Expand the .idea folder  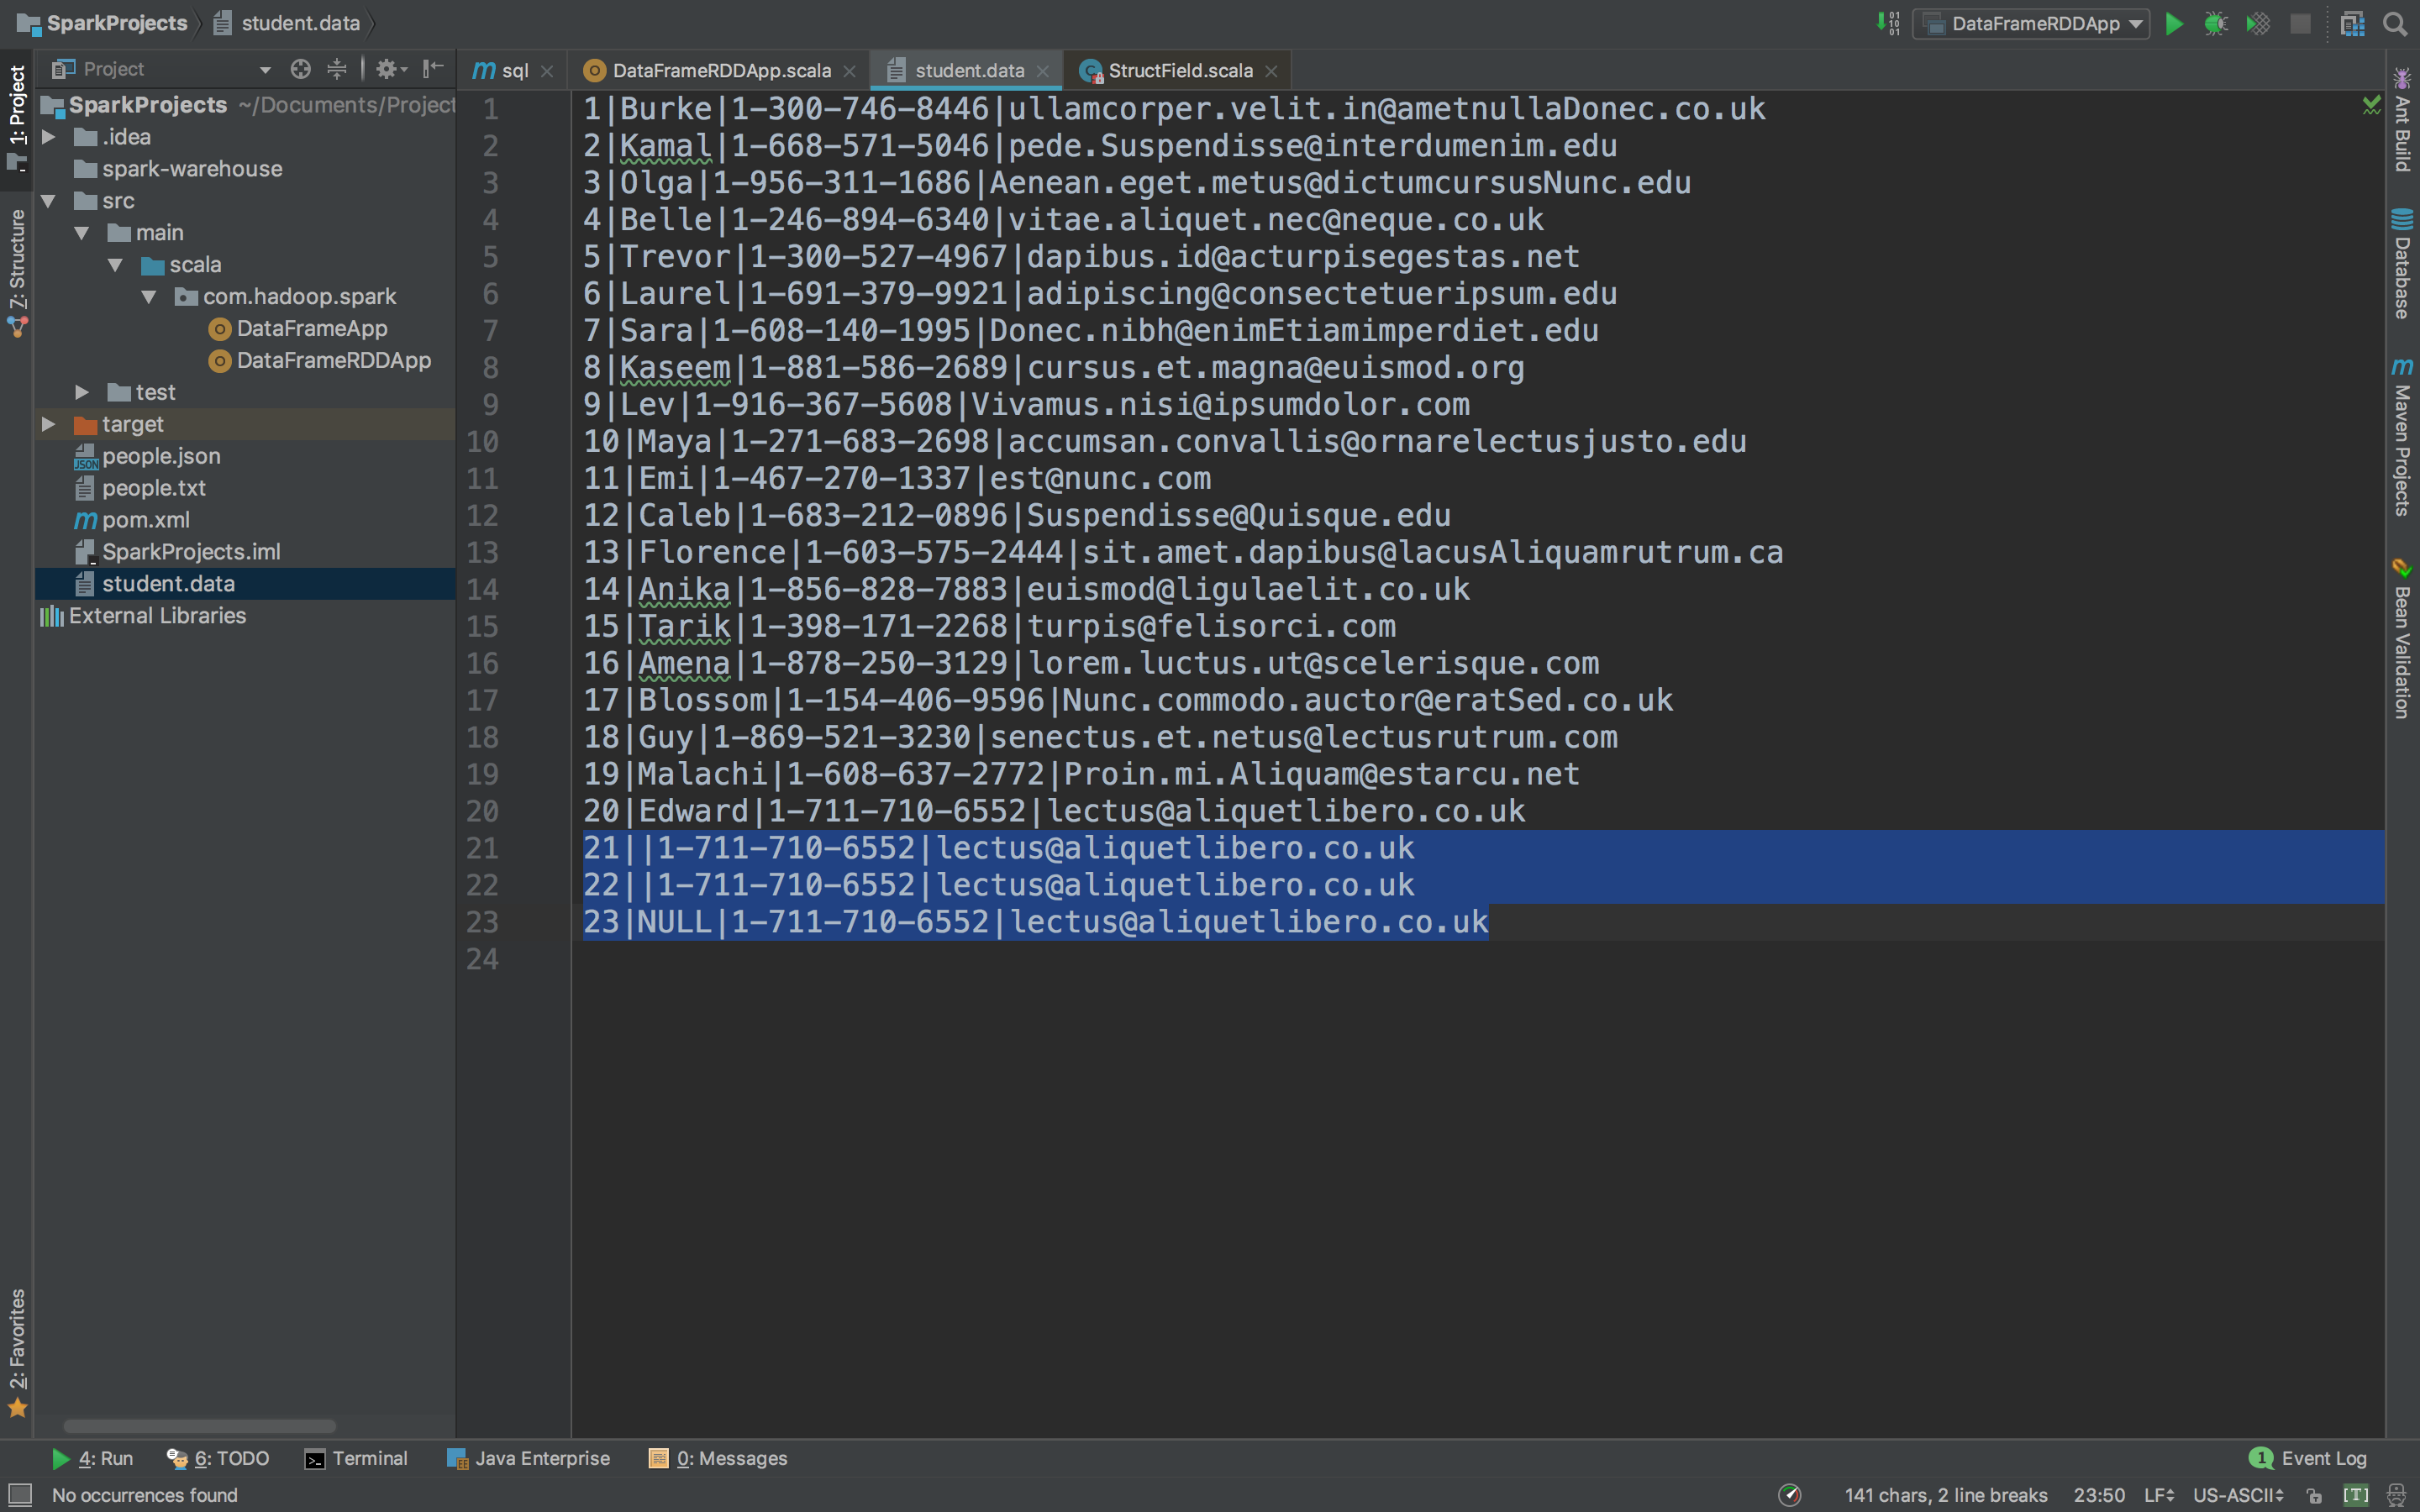pyautogui.click(x=48, y=137)
